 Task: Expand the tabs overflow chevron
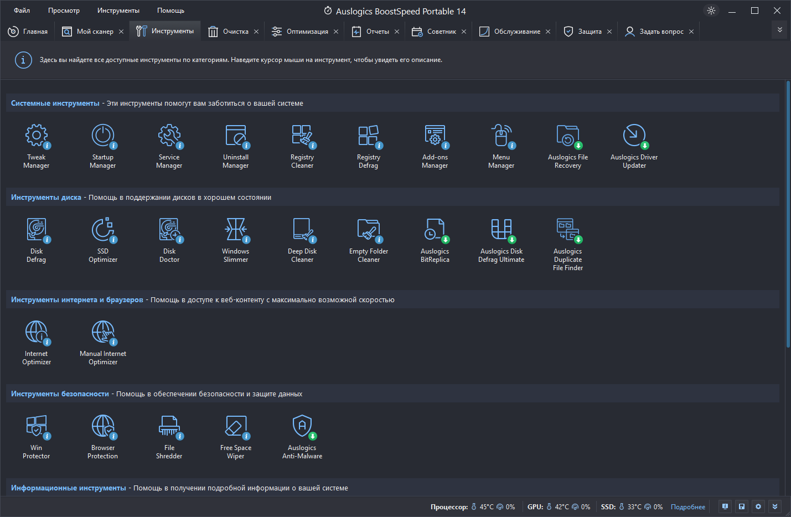pos(779,30)
